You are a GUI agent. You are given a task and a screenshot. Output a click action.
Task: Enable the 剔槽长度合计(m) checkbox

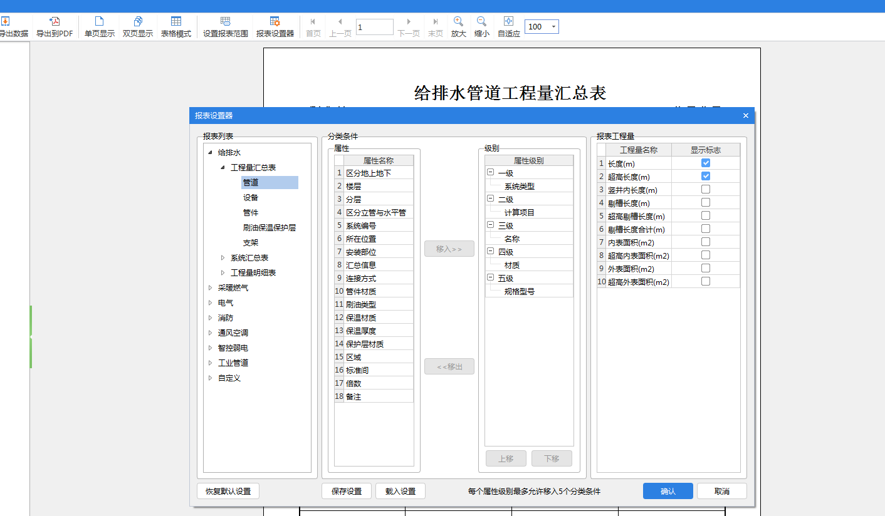706,229
